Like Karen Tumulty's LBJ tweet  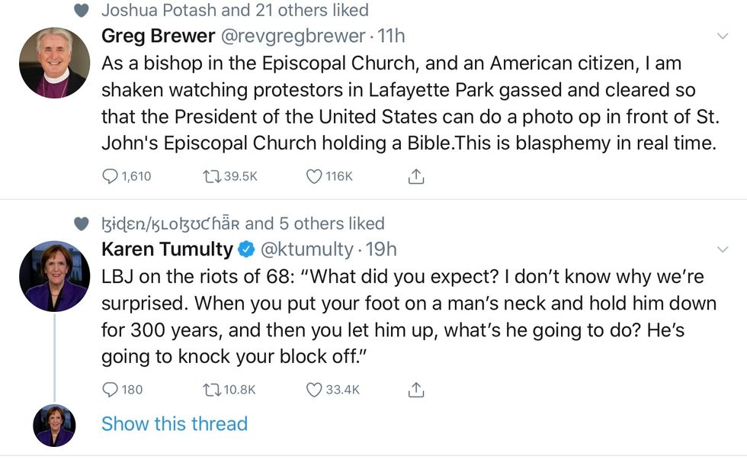(314, 390)
